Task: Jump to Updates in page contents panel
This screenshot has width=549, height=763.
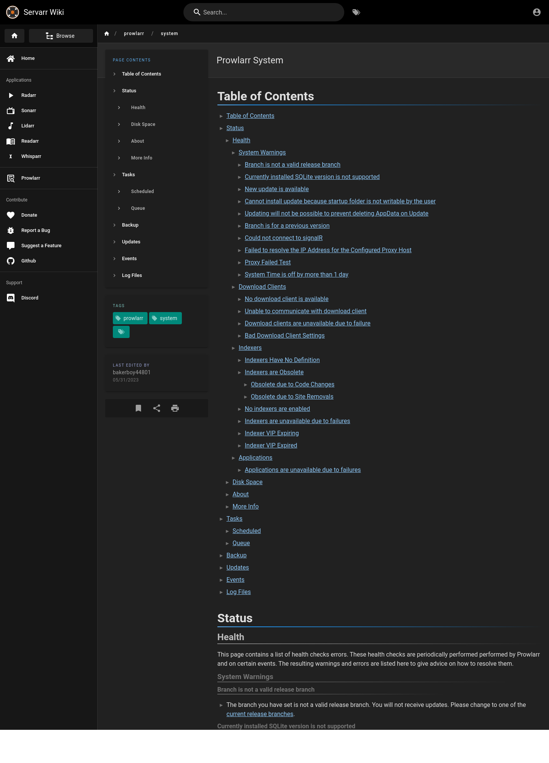Action: pos(131,242)
